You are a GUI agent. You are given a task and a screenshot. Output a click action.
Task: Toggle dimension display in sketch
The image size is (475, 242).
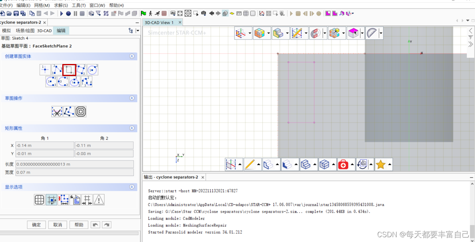(x=63, y=200)
